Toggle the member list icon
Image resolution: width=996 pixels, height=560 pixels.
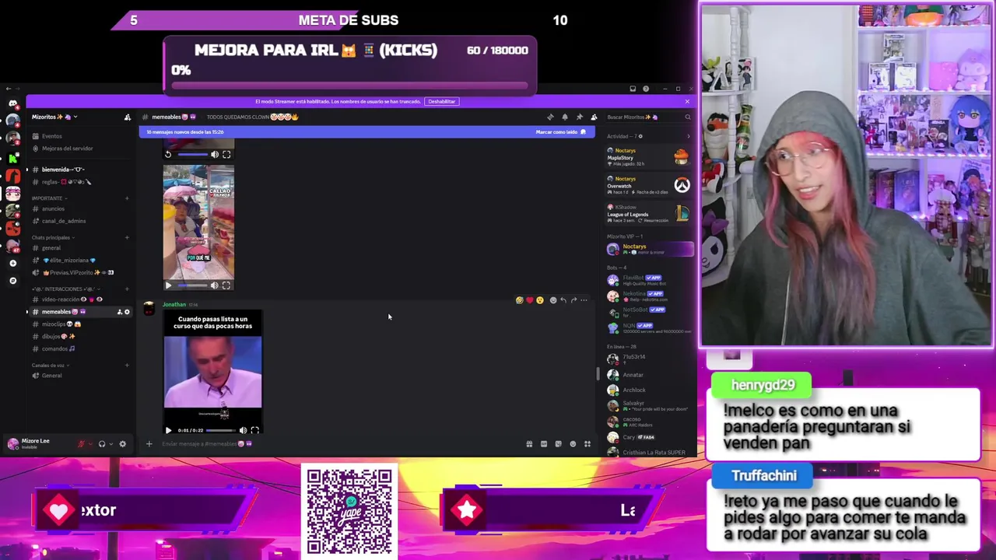pyautogui.click(x=594, y=117)
